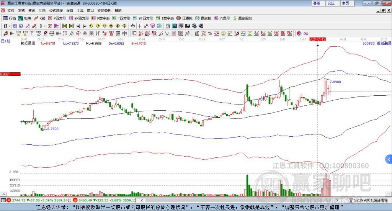
Task: Select the hand pan tool
Action: pyautogui.click(x=133, y=26)
